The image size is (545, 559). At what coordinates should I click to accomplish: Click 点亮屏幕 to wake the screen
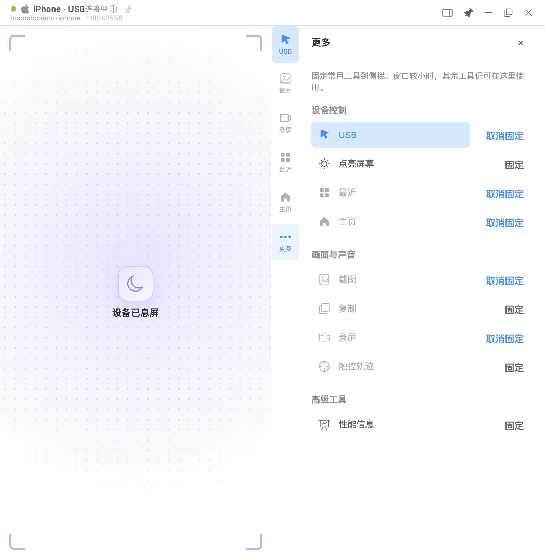point(391,164)
